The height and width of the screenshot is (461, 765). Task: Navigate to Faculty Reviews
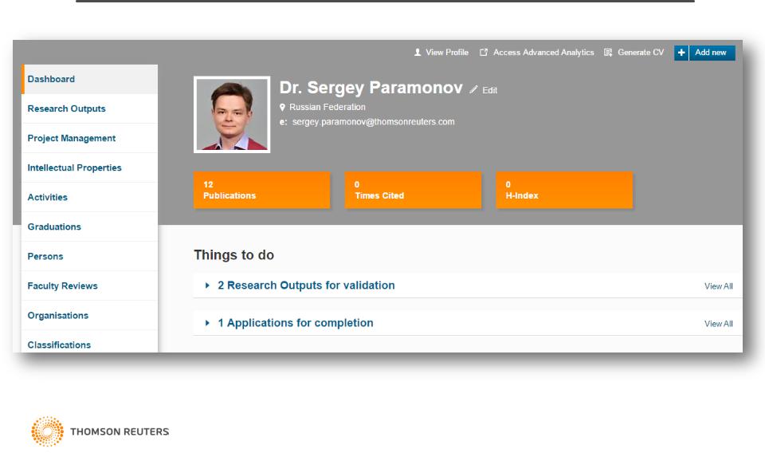pos(62,286)
